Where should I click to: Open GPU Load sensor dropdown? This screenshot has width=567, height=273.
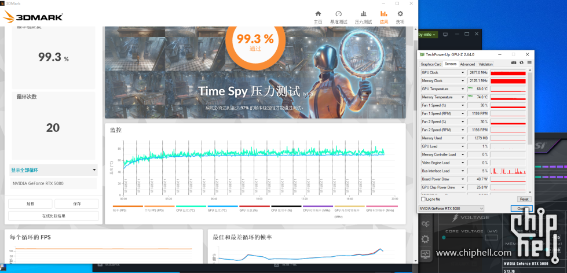[x=463, y=146]
